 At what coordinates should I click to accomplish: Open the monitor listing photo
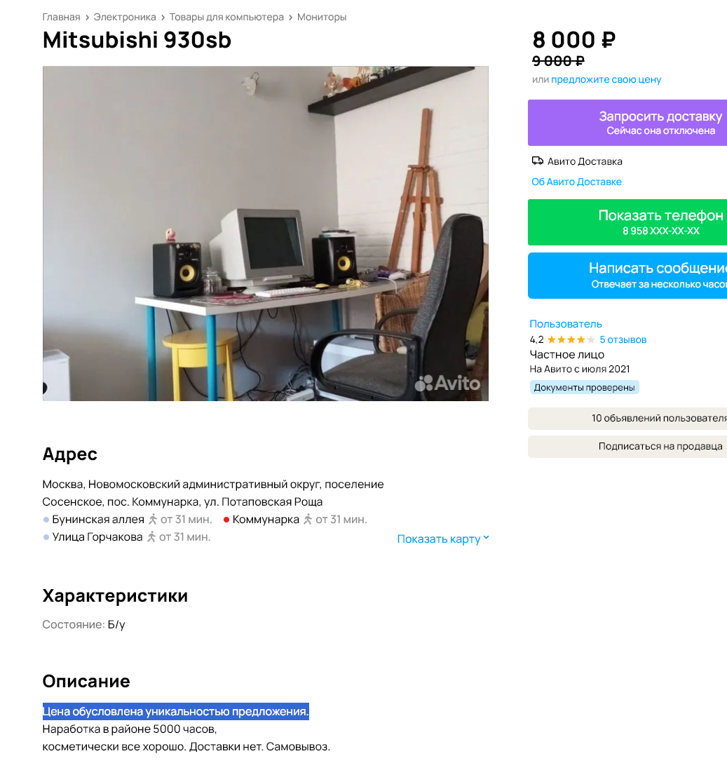265,234
